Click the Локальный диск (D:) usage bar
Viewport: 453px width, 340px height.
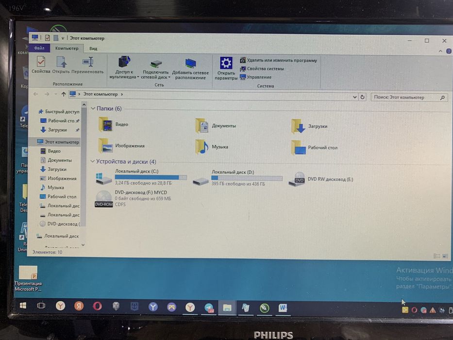(x=247, y=178)
